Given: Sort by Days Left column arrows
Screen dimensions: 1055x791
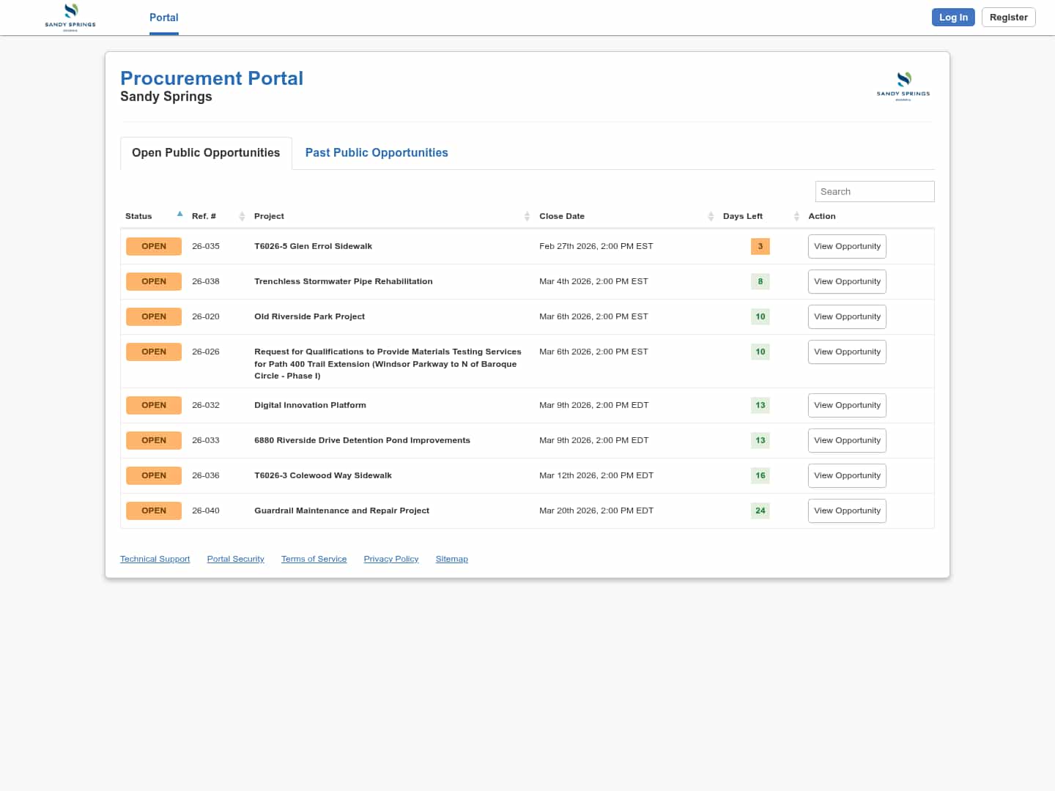Looking at the screenshot, I should 796,216.
